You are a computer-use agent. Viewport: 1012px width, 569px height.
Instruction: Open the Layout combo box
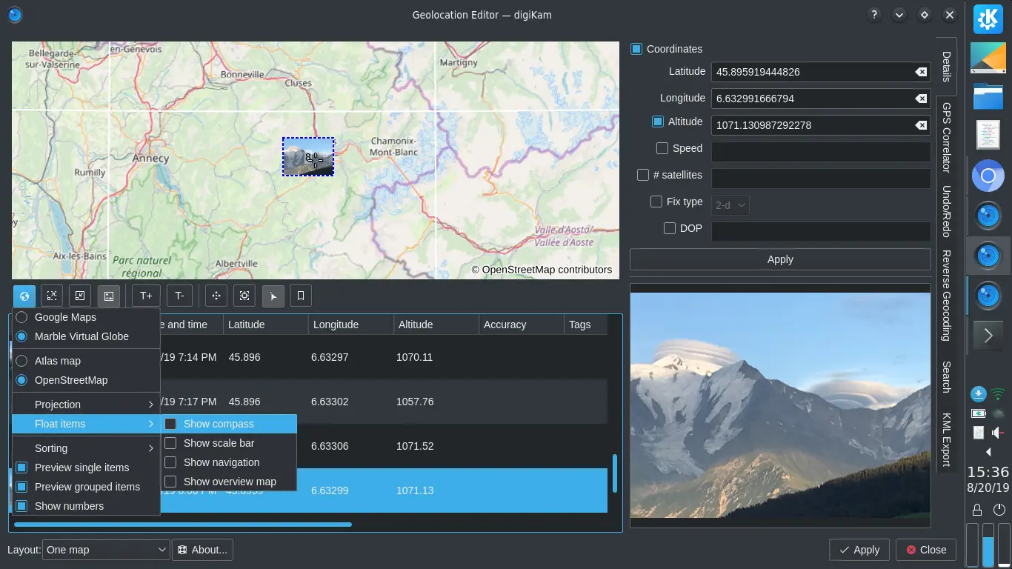click(105, 550)
